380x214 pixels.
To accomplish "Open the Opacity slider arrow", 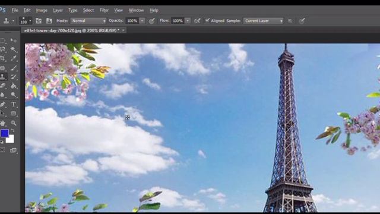I will [x=142, y=21].
